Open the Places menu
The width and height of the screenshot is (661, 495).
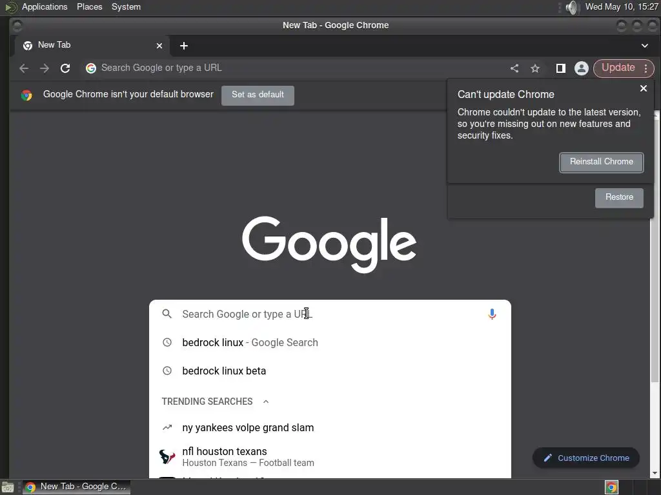89,6
